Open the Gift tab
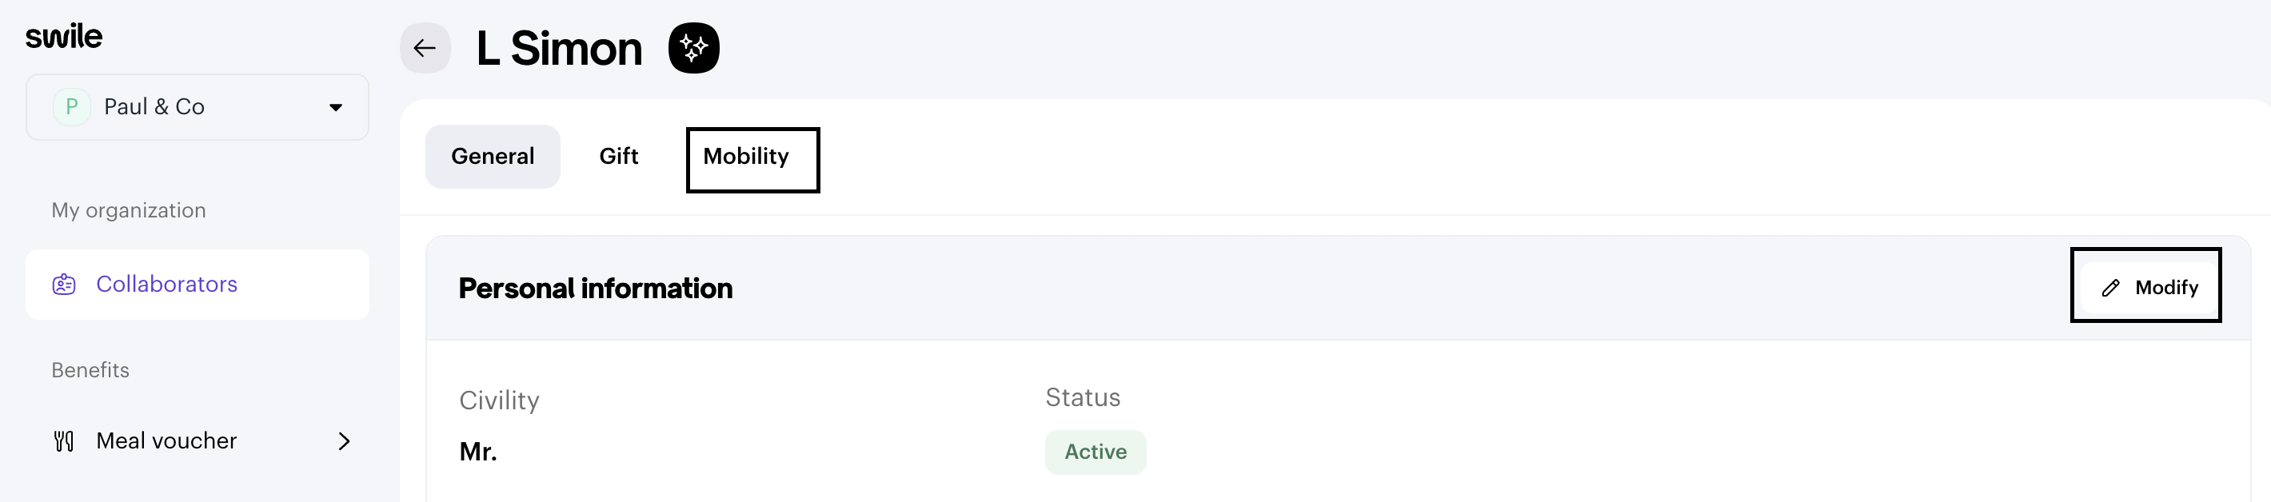Image resolution: width=2271 pixels, height=502 pixels. point(618,157)
